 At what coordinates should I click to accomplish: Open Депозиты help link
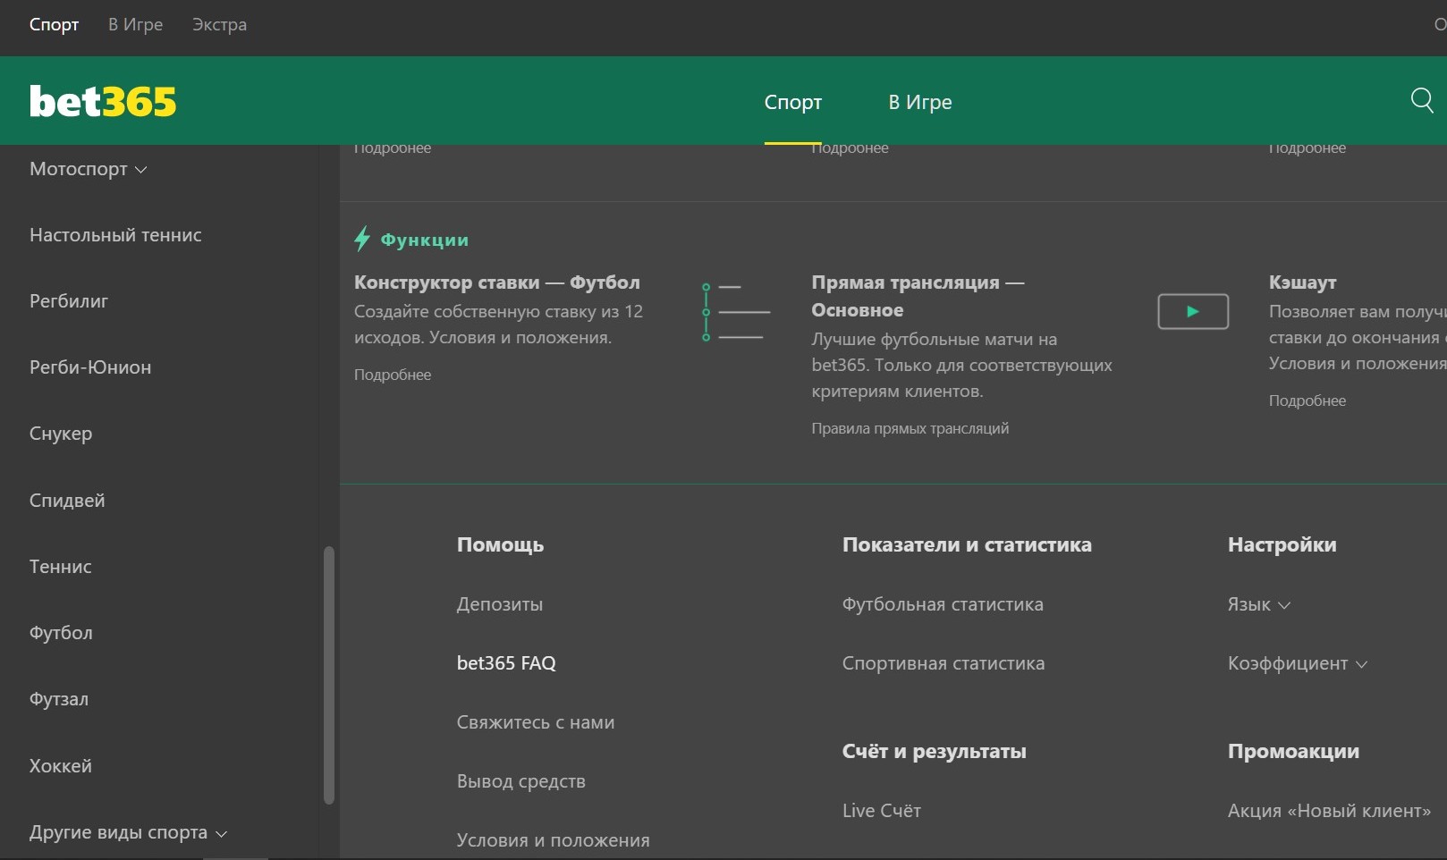coord(500,604)
